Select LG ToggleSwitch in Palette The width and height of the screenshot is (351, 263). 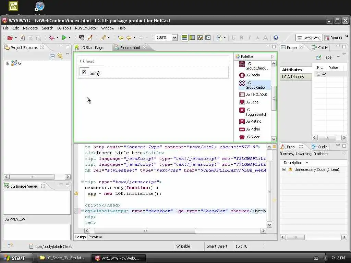[253, 112]
